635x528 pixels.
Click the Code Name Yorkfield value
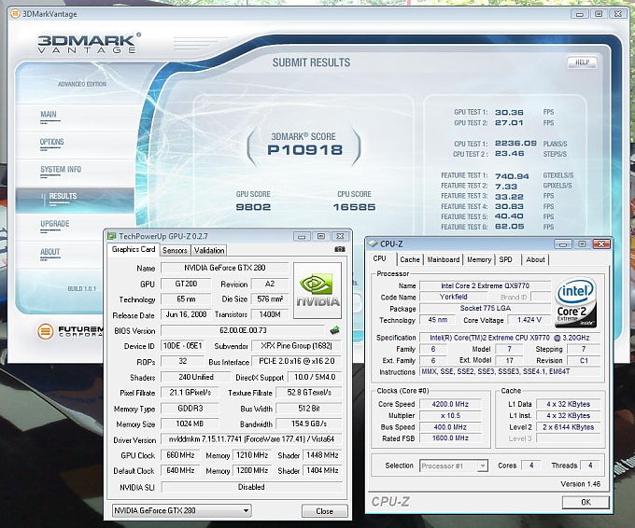(453, 297)
